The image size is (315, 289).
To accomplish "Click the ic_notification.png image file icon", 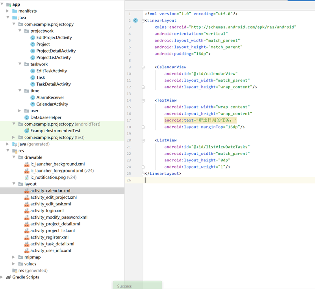I will [x=27, y=177].
